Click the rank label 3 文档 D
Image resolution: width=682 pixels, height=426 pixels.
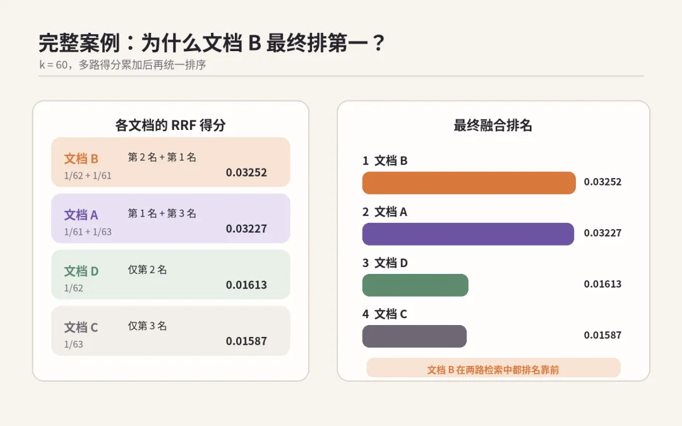385,263
